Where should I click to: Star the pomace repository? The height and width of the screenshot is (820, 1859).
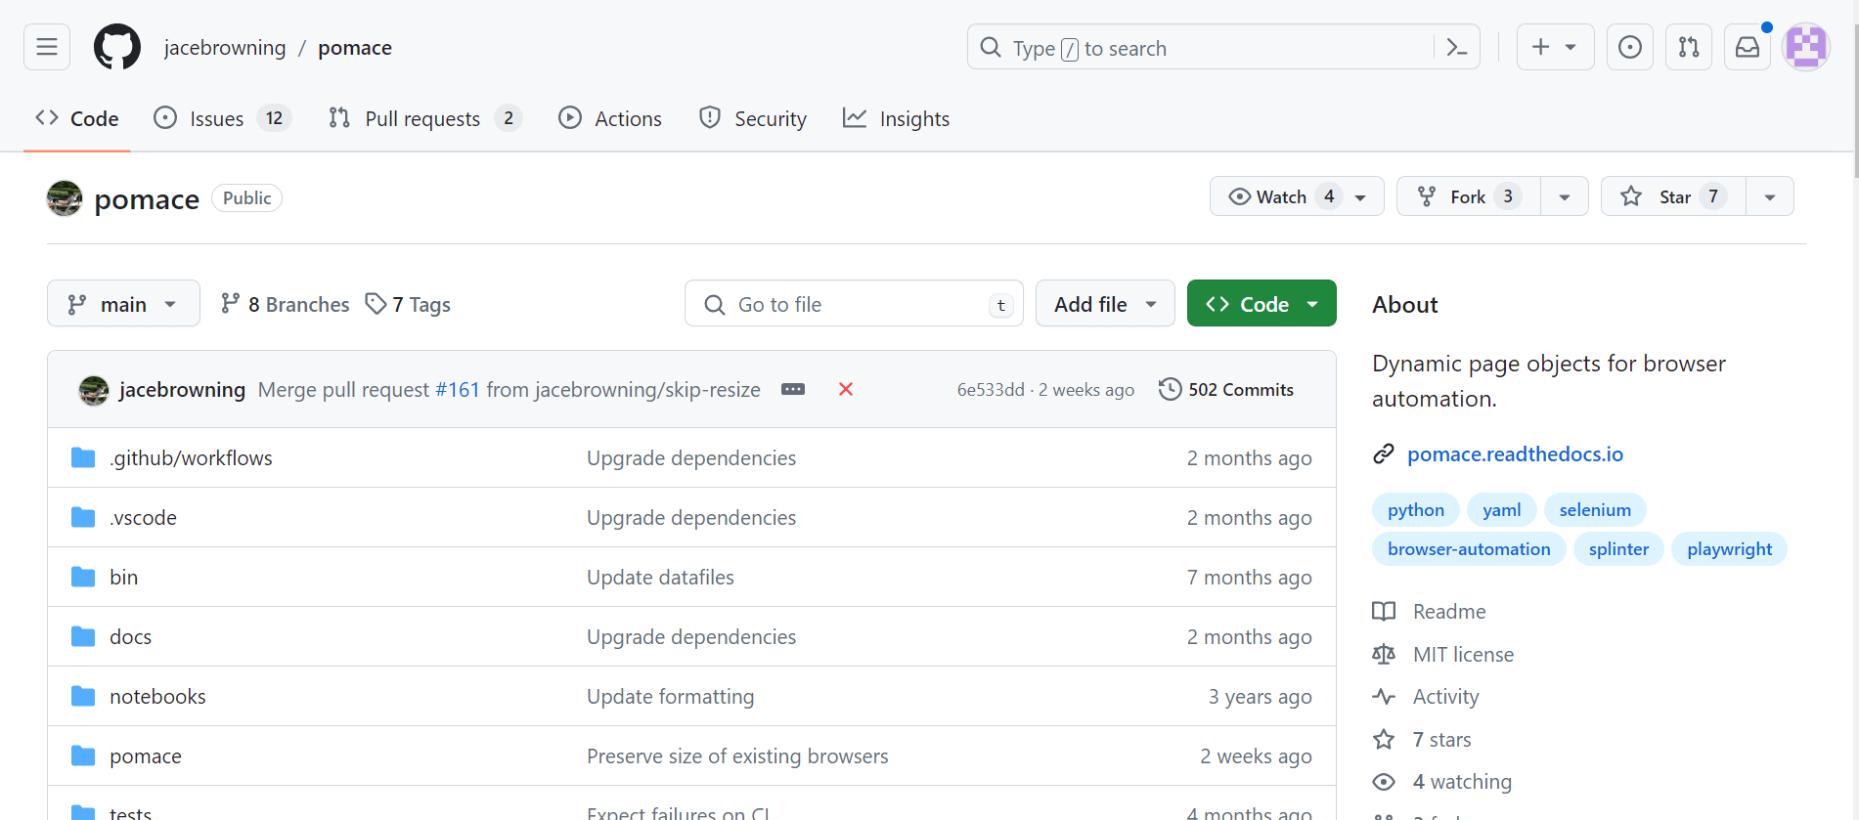pyautogui.click(x=1673, y=196)
